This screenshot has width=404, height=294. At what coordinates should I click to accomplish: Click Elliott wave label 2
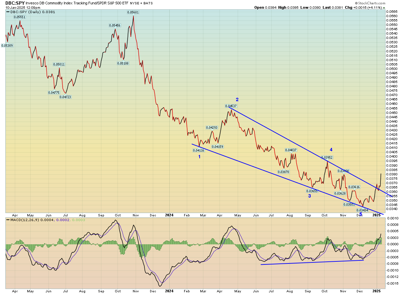237,99
